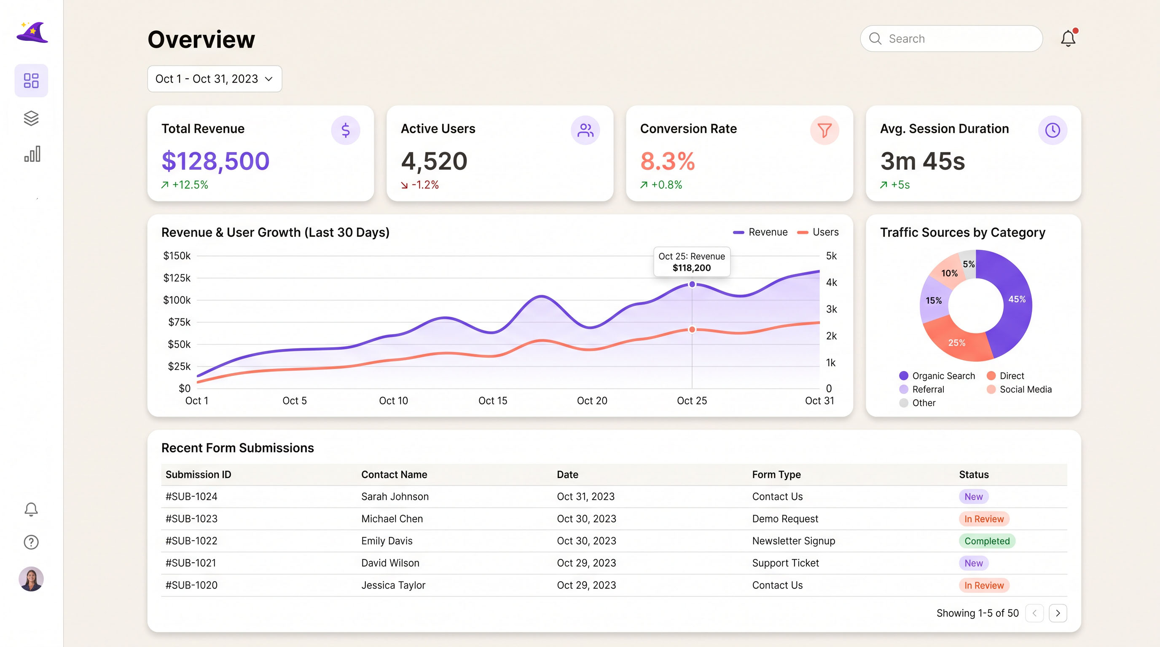The height and width of the screenshot is (647, 1160).
Task: Open the Oct 1 - Oct 31, 2023 date dropdown
Action: [215, 79]
